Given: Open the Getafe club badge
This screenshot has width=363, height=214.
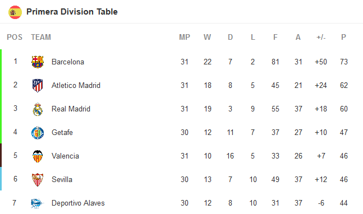Looking at the screenshot, I should click(x=38, y=133).
